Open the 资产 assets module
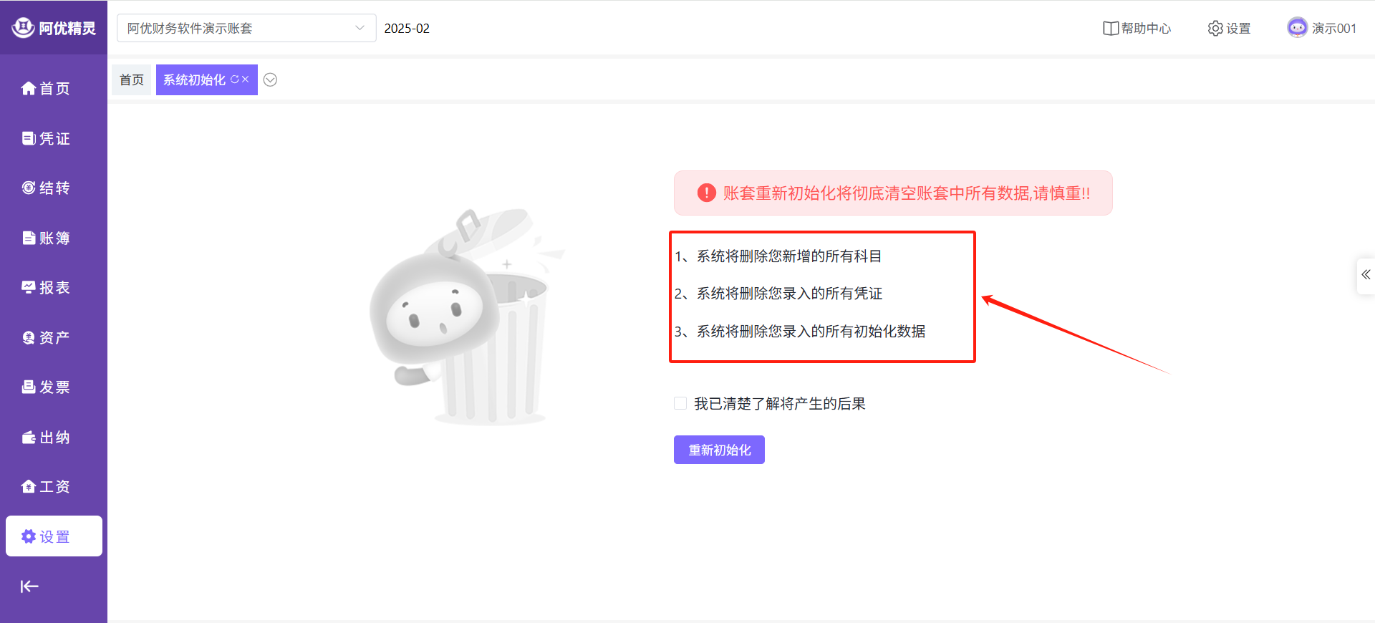This screenshot has height=623, width=1375. (47, 337)
